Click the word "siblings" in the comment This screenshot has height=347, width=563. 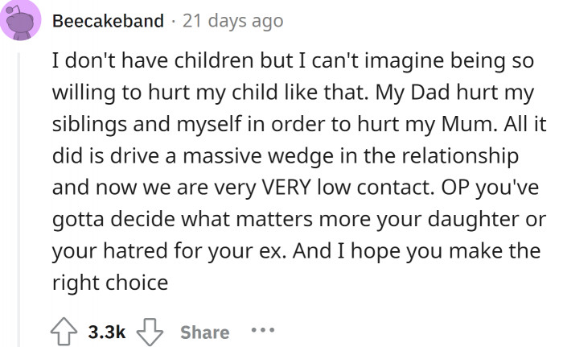coord(89,124)
